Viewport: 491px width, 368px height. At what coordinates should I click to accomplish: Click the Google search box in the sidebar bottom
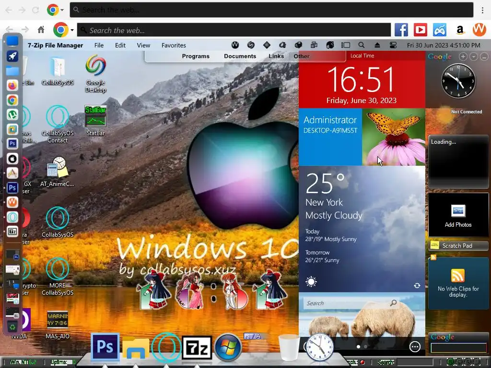tap(458, 348)
